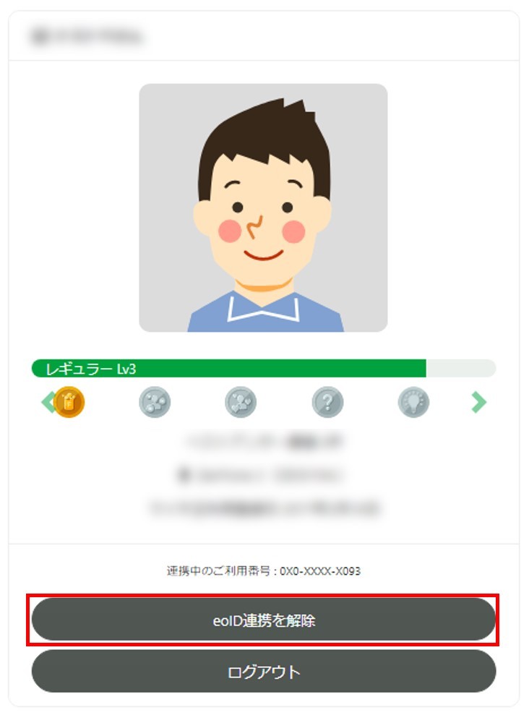Click the second blurred line with small icon
The image size is (529, 723).
click(261, 475)
